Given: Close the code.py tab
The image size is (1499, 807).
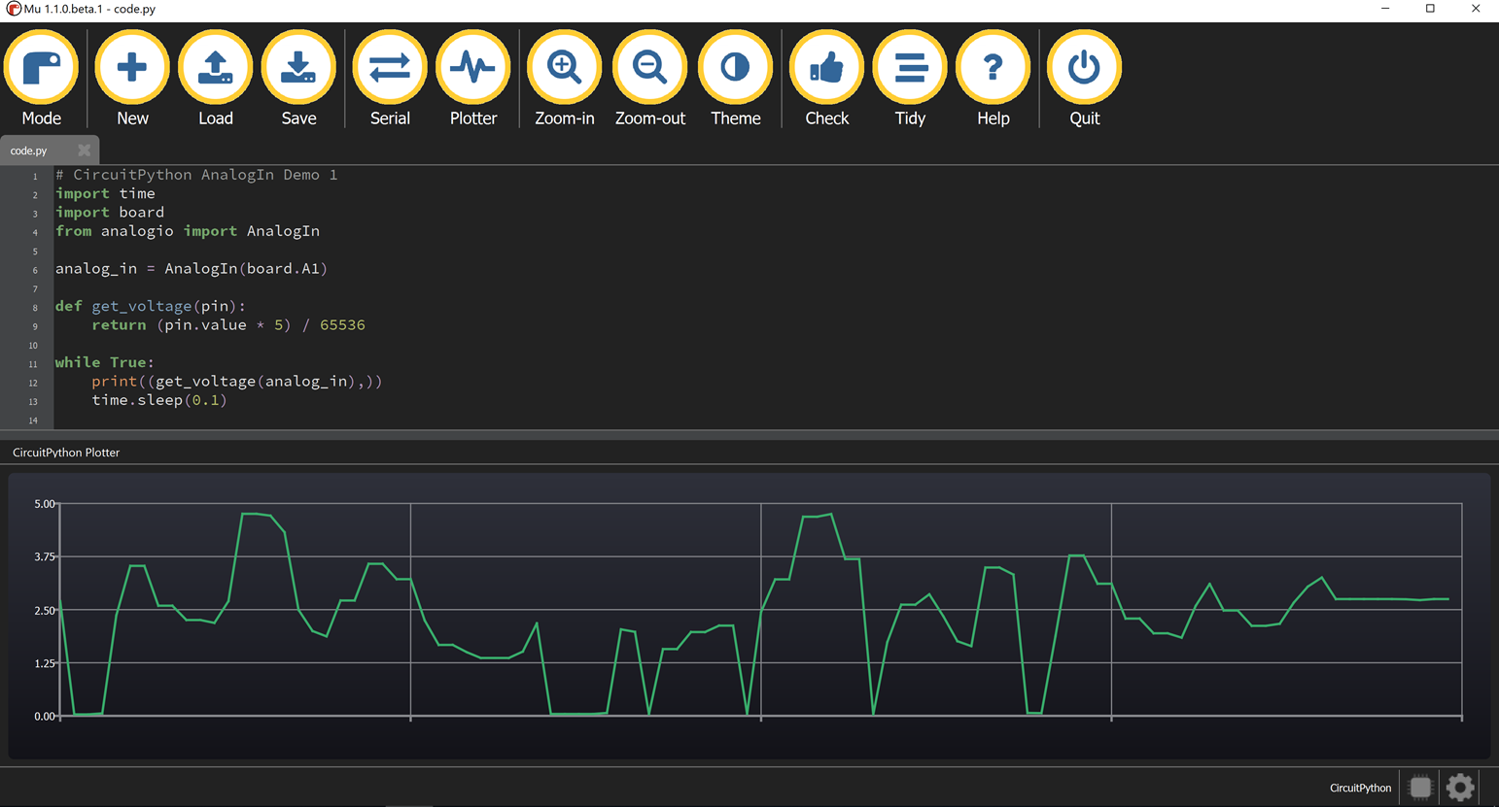Looking at the screenshot, I should 85,151.
